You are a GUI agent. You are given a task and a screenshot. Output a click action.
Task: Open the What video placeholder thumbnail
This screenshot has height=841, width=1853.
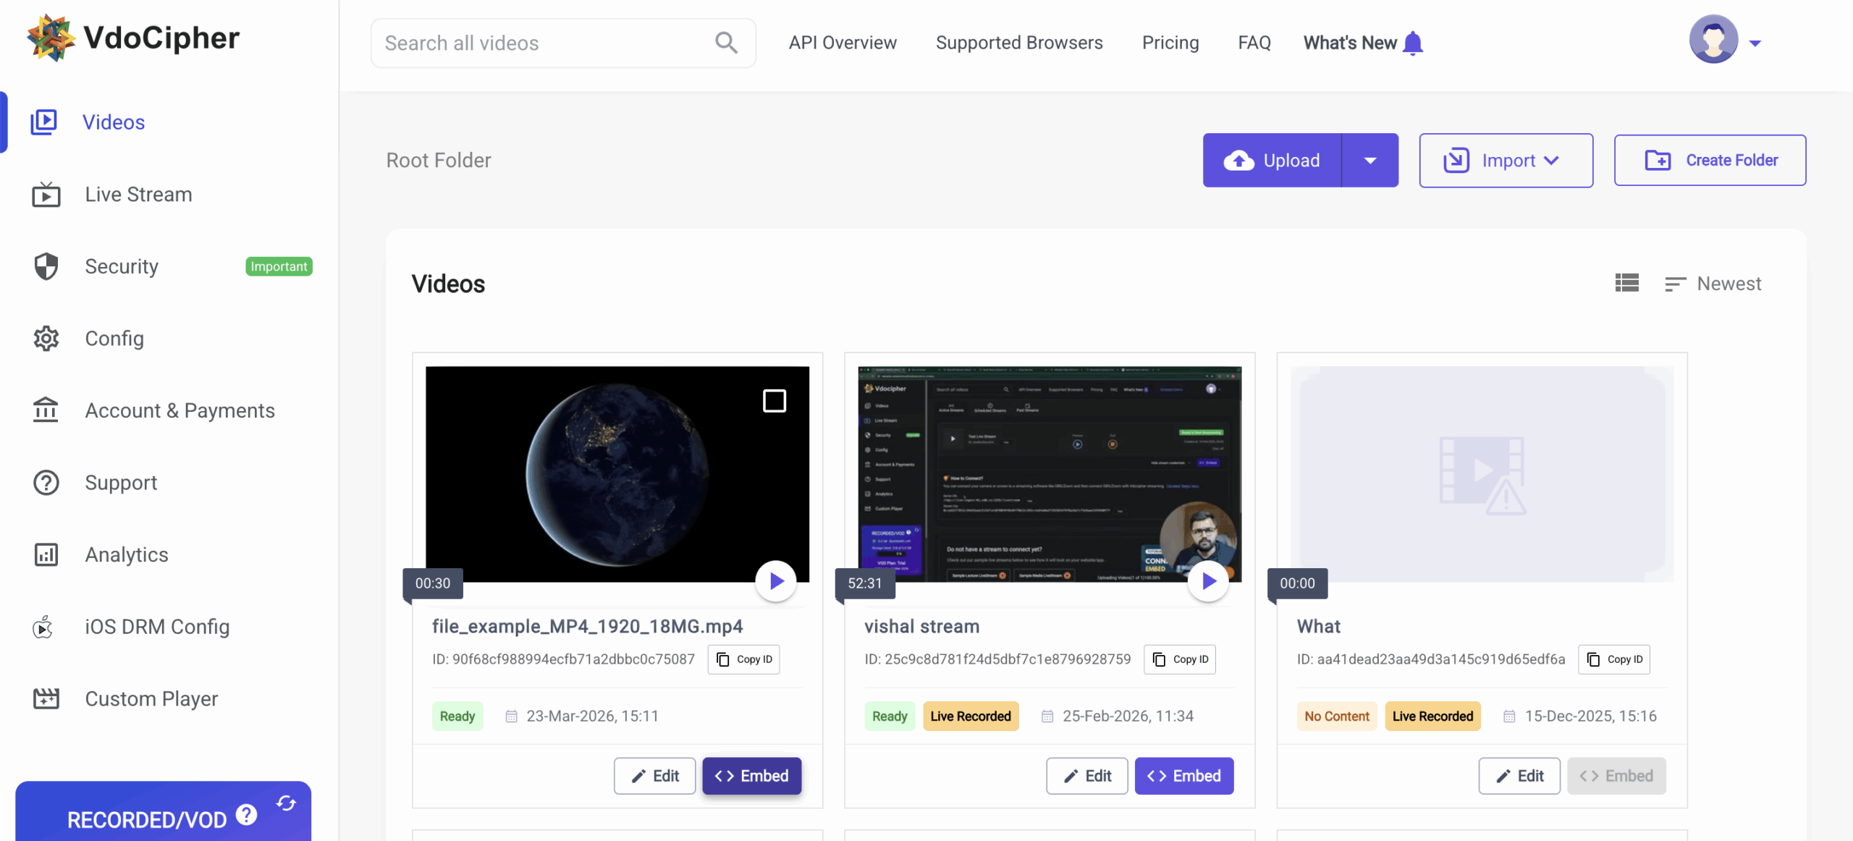[1482, 474]
